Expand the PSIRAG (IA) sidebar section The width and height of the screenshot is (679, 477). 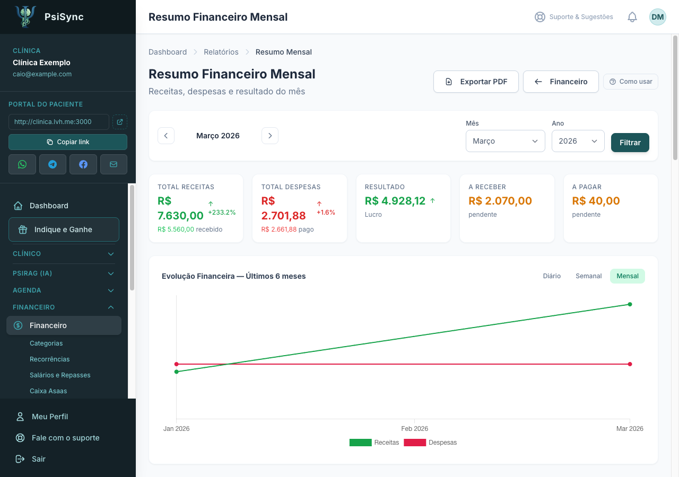pyautogui.click(x=64, y=273)
